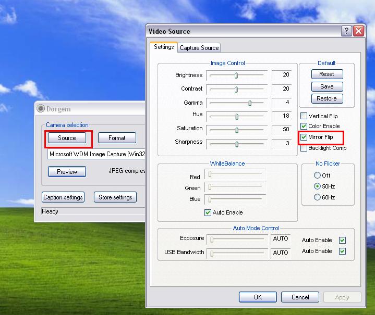The width and height of the screenshot is (375, 315).
Task: Toggle the Color Enable checkbox
Action: (x=304, y=126)
